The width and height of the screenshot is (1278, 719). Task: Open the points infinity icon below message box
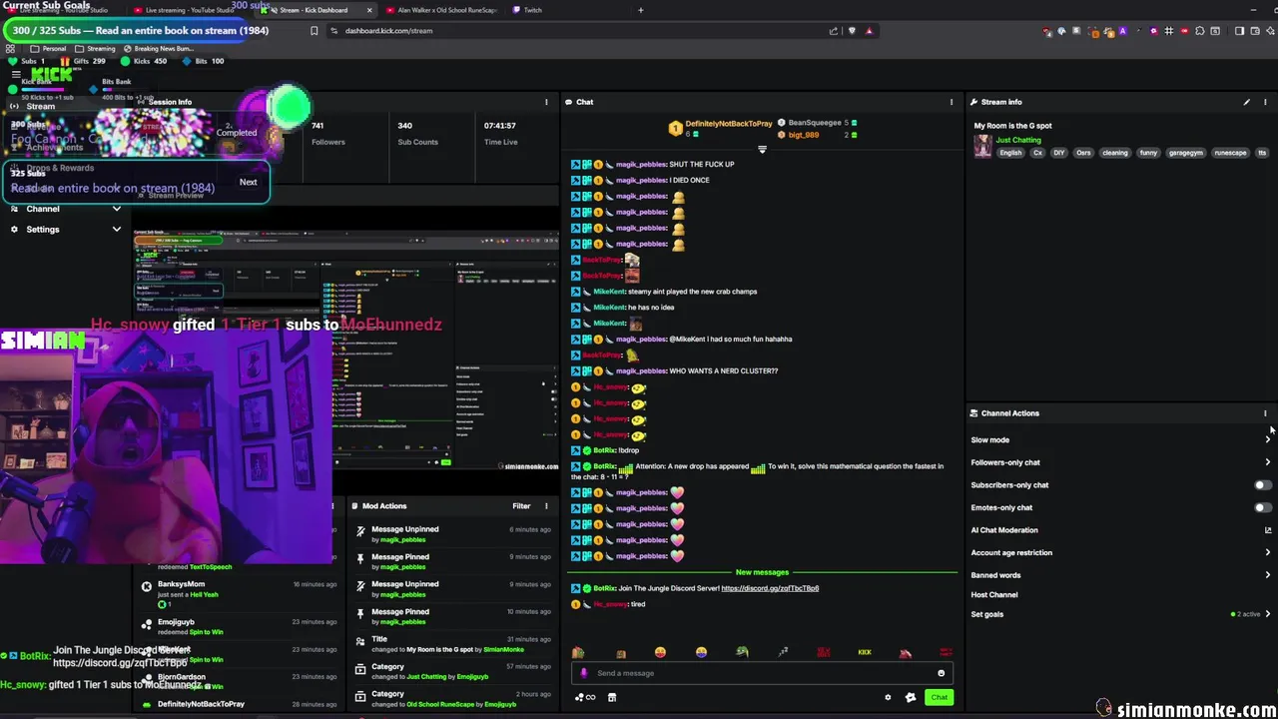[585, 697]
